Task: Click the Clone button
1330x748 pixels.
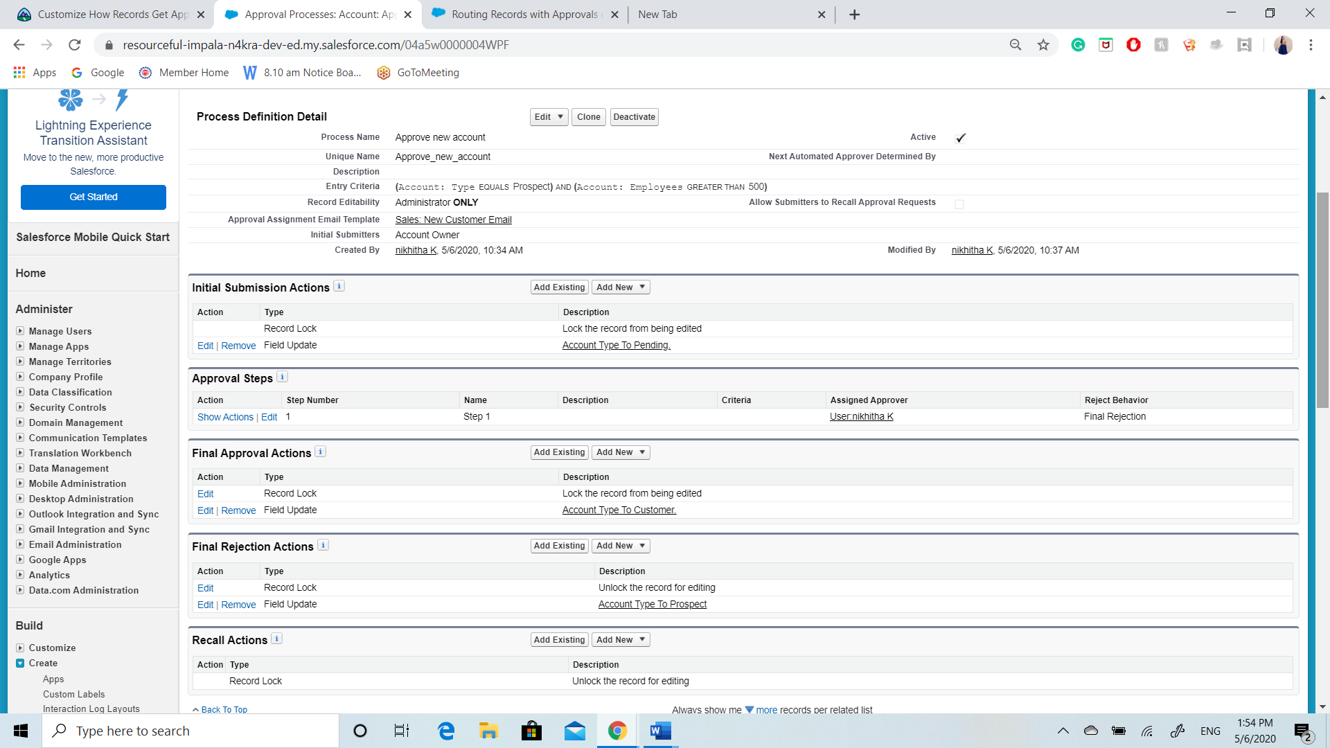Action: (x=588, y=116)
